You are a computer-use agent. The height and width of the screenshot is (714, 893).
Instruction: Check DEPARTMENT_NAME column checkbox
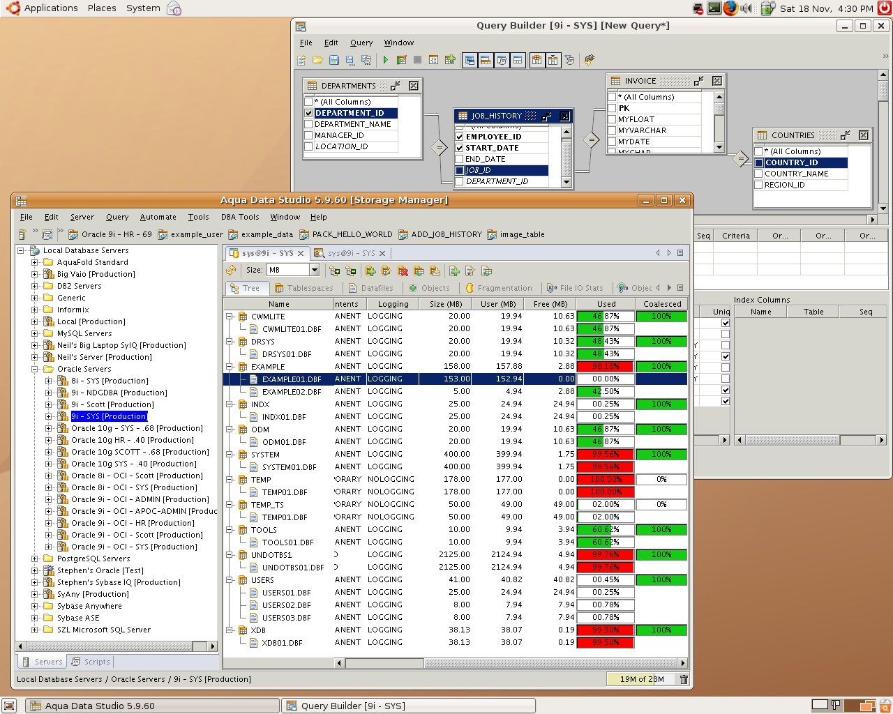(308, 124)
